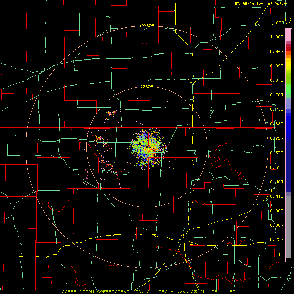Pick the red color bar segment

288,49
